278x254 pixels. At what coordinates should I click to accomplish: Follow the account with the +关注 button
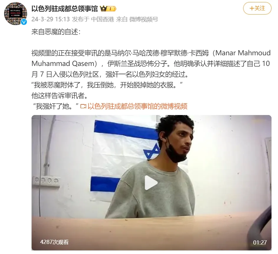pos(257,8)
